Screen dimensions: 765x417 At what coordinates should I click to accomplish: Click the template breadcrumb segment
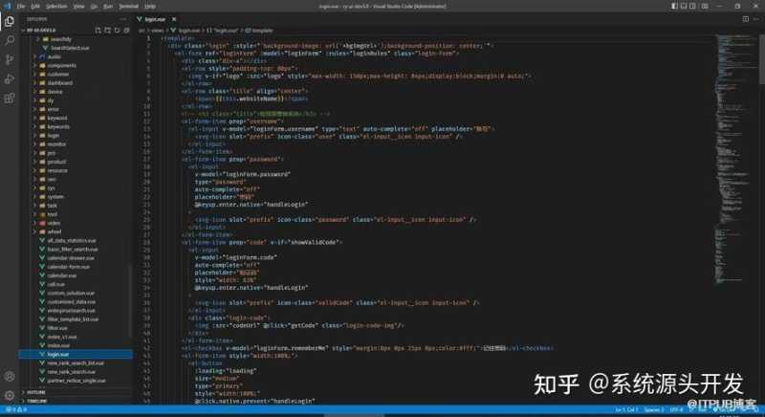click(x=258, y=31)
